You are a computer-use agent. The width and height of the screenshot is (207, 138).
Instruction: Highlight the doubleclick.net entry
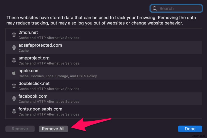[x=104, y=86]
